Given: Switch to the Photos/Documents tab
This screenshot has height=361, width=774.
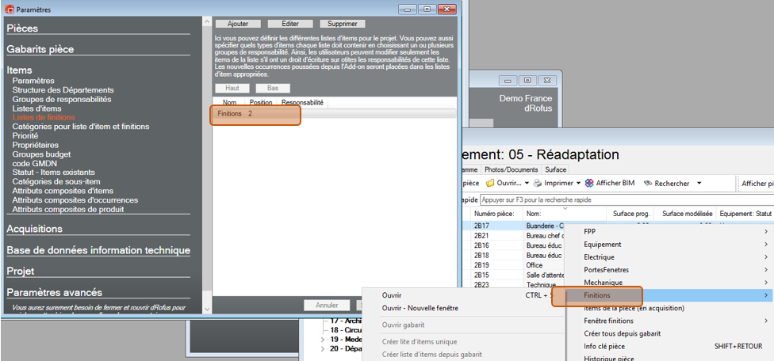Looking at the screenshot, I should coord(512,169).
